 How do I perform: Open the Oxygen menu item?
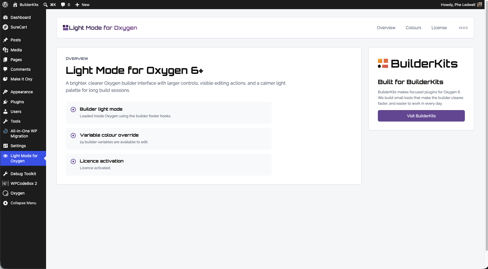[x=23, y=193]
